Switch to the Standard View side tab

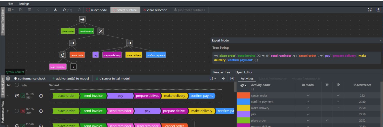click(3, 87)
